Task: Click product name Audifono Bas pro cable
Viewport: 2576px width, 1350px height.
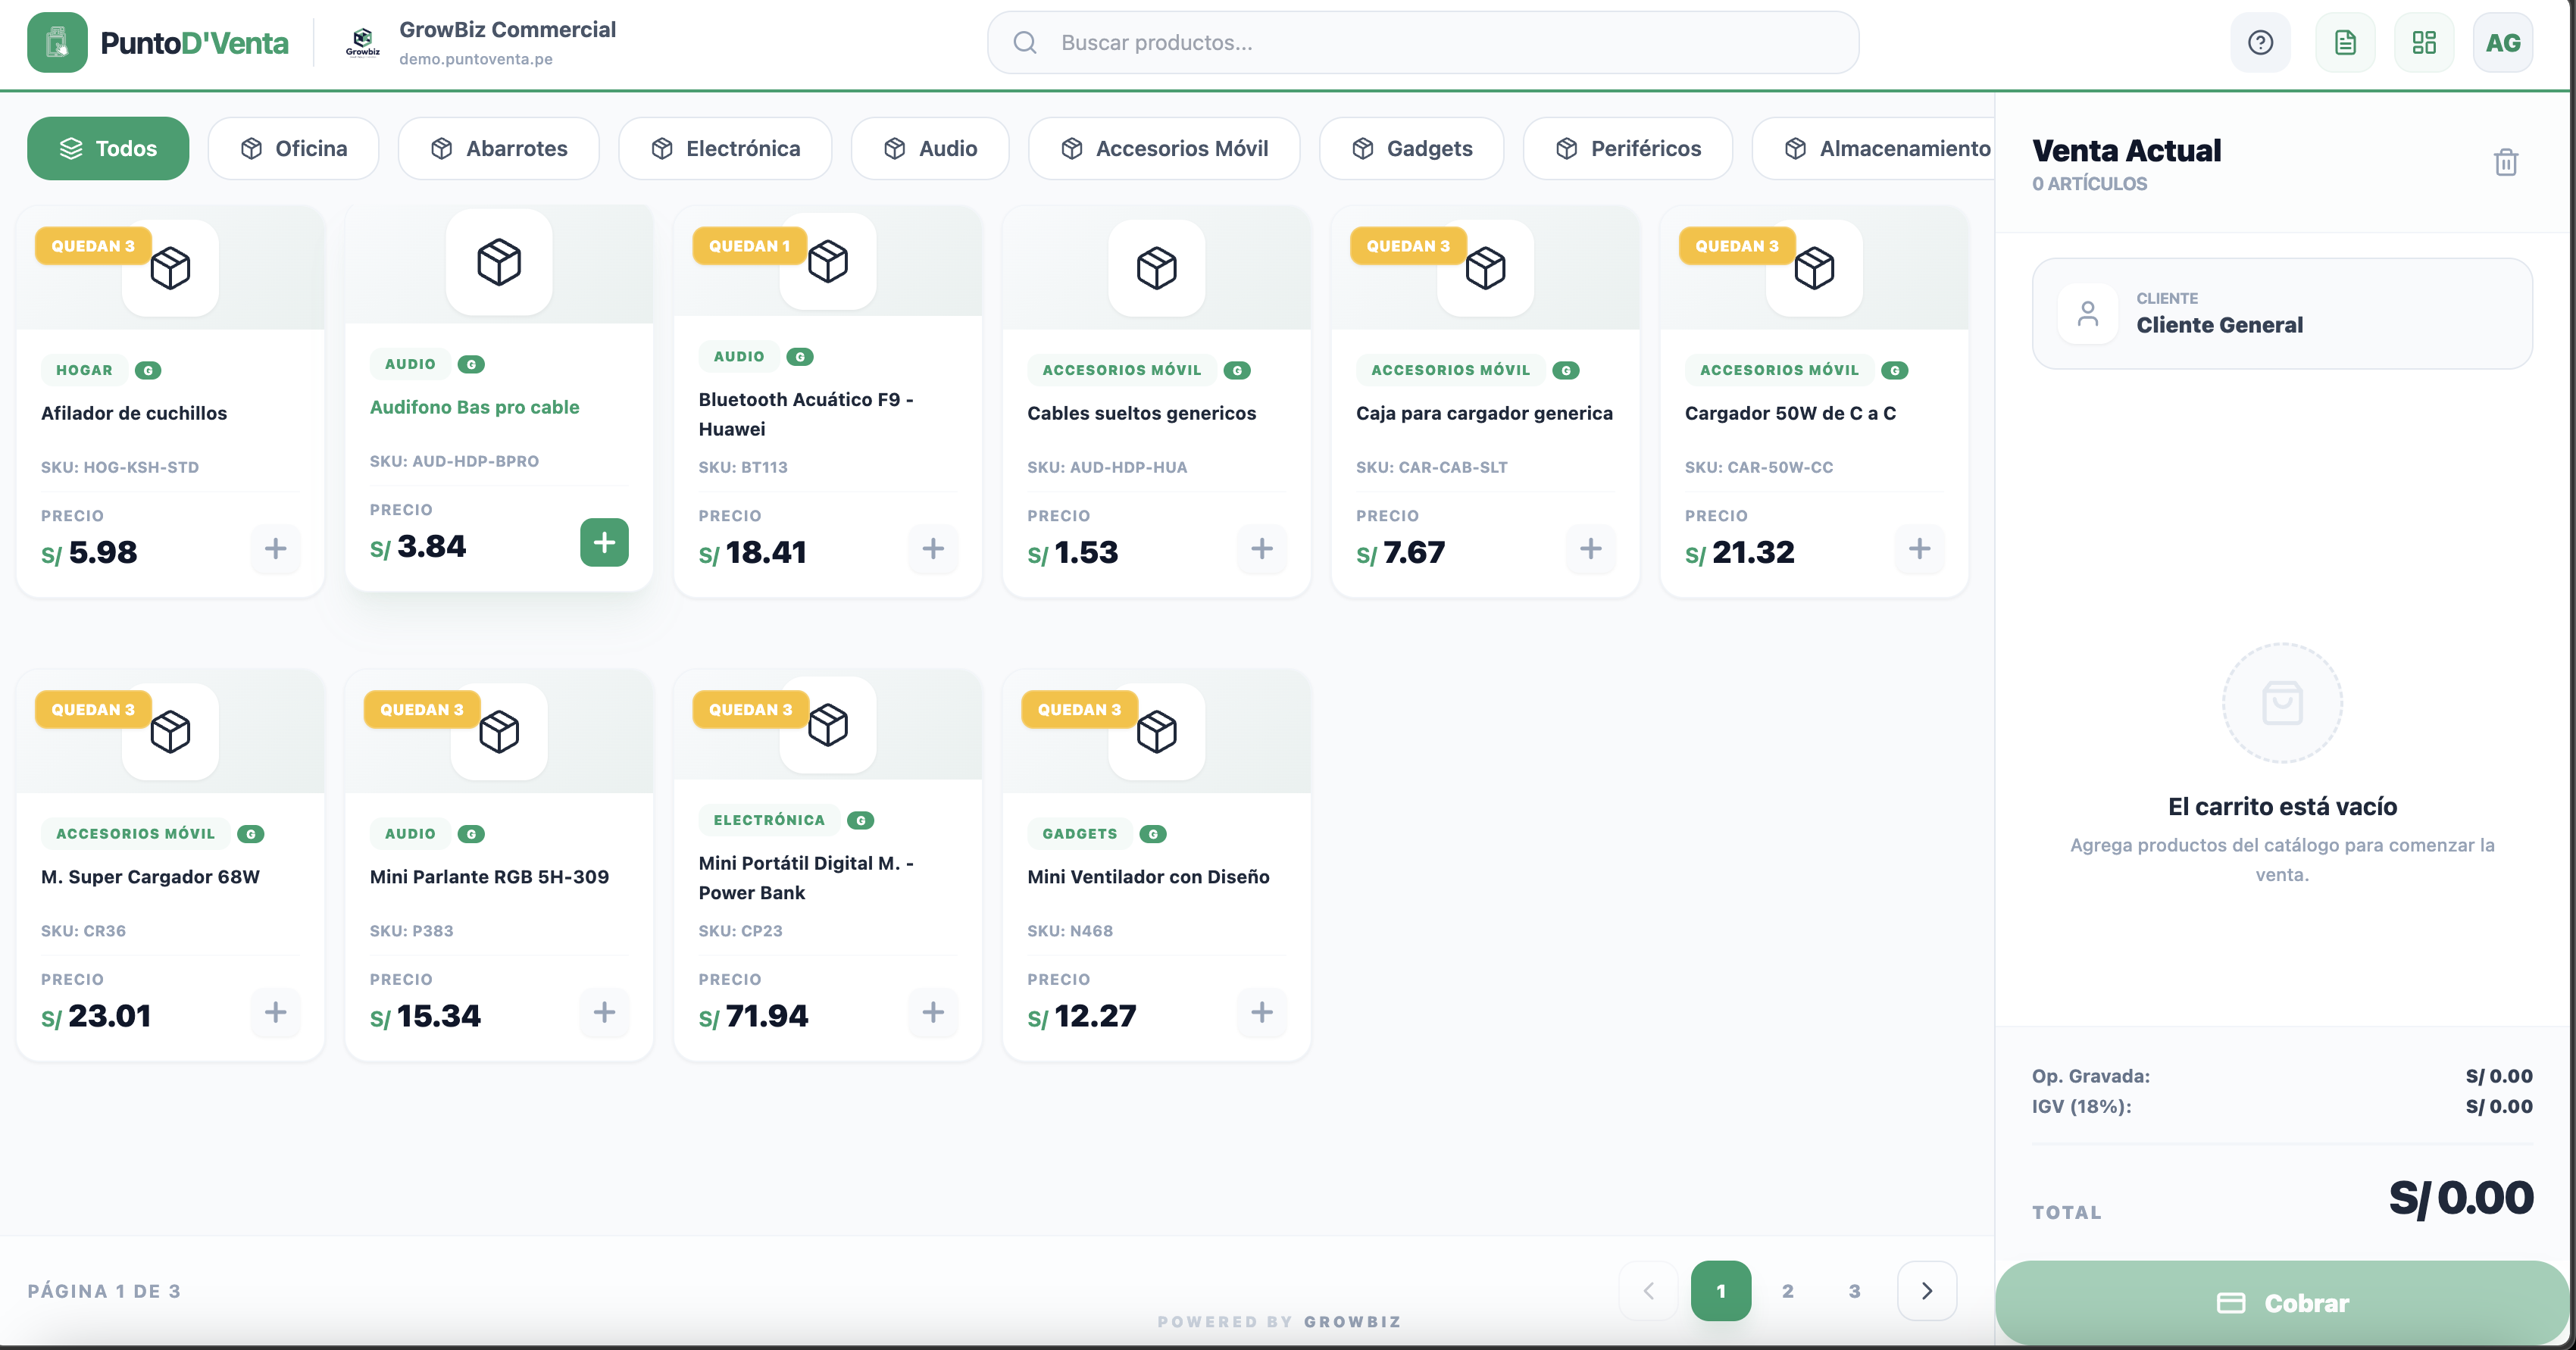Action: point(475,407)
